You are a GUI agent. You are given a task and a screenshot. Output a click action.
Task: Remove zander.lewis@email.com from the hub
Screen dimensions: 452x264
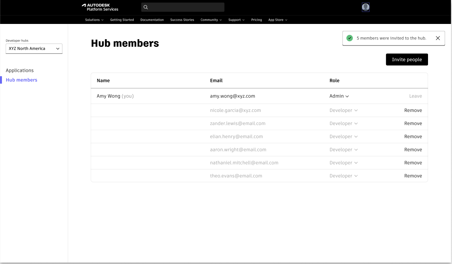click(x=413, y=124)
